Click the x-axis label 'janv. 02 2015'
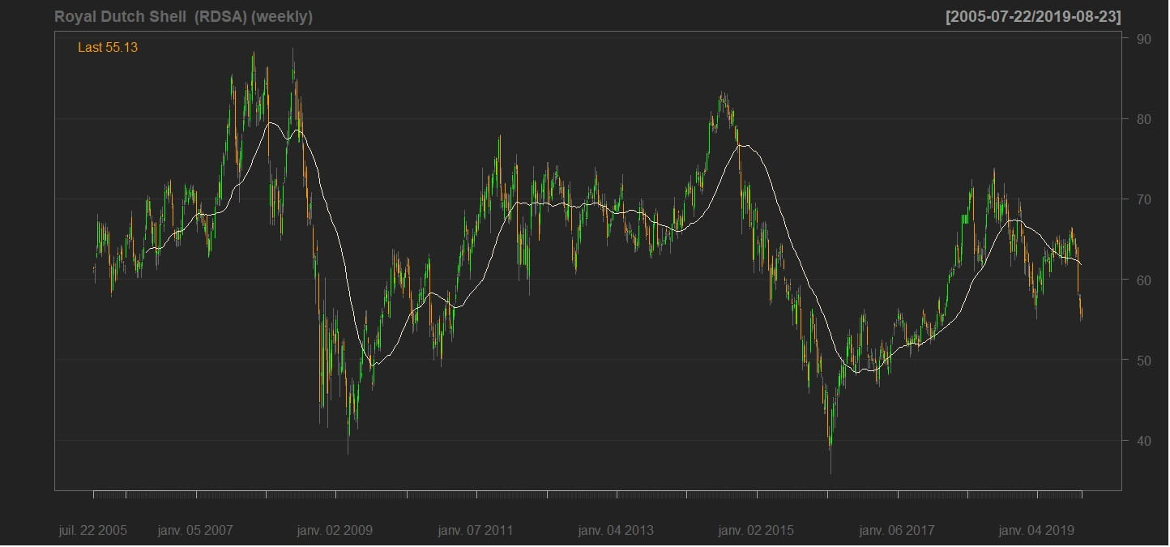Screen dimensions: 1170x547 click(x=756, y=531)
